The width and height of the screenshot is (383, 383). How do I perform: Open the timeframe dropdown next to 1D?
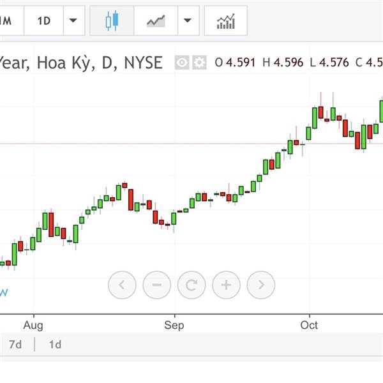tap(74, 21)
